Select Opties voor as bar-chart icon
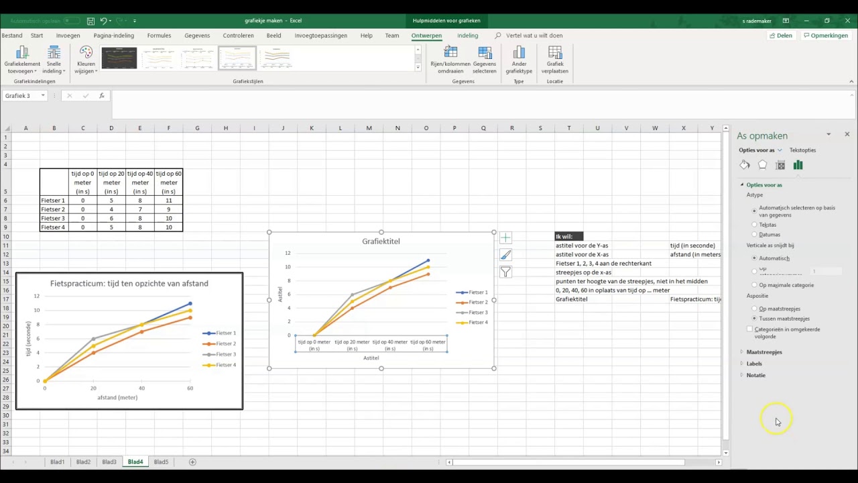Screen dimensions: 858x483 coord(798,165)
